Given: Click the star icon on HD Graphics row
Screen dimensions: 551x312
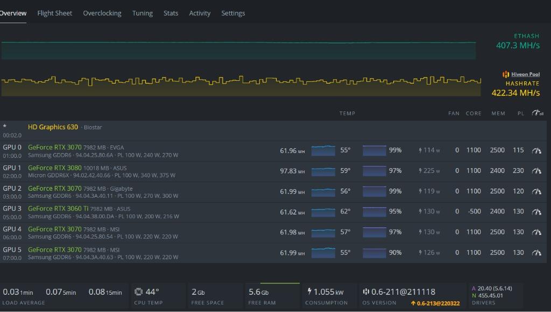Looking at the screenshot, I should coord(4,126).
